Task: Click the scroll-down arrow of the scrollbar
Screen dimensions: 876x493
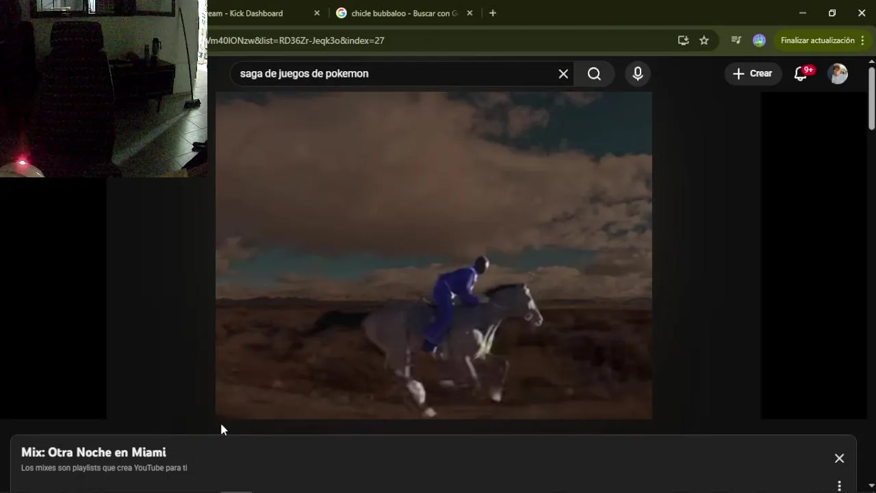Action: [871, 486]
